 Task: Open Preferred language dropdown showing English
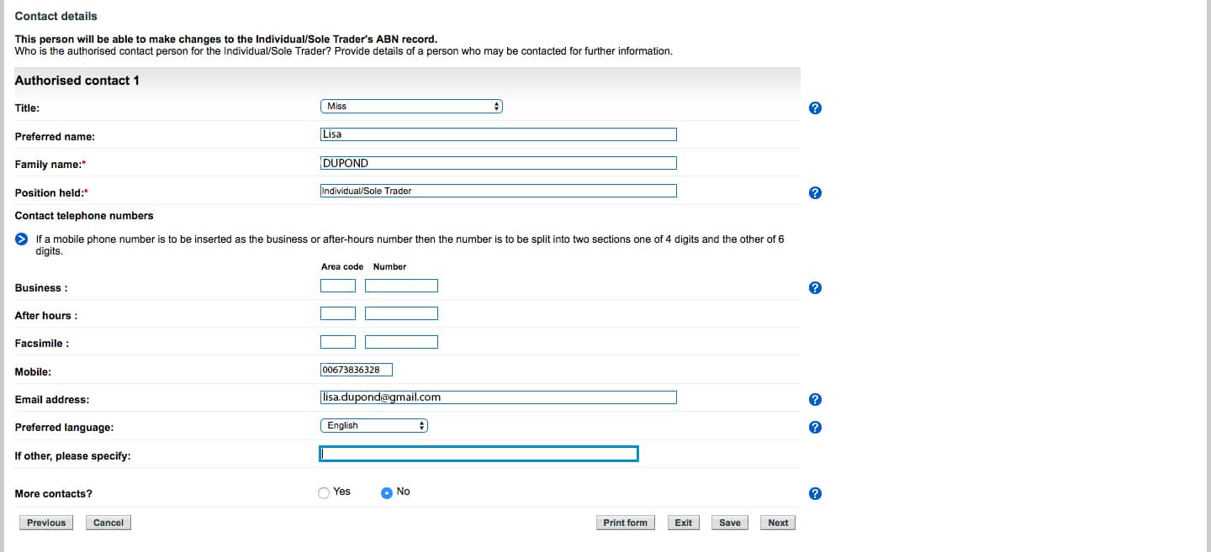coord(374,426)
